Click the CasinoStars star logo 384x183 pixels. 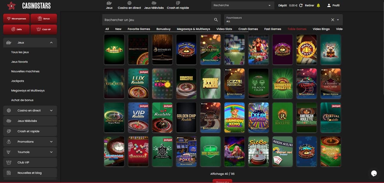[x=11, y=5]
